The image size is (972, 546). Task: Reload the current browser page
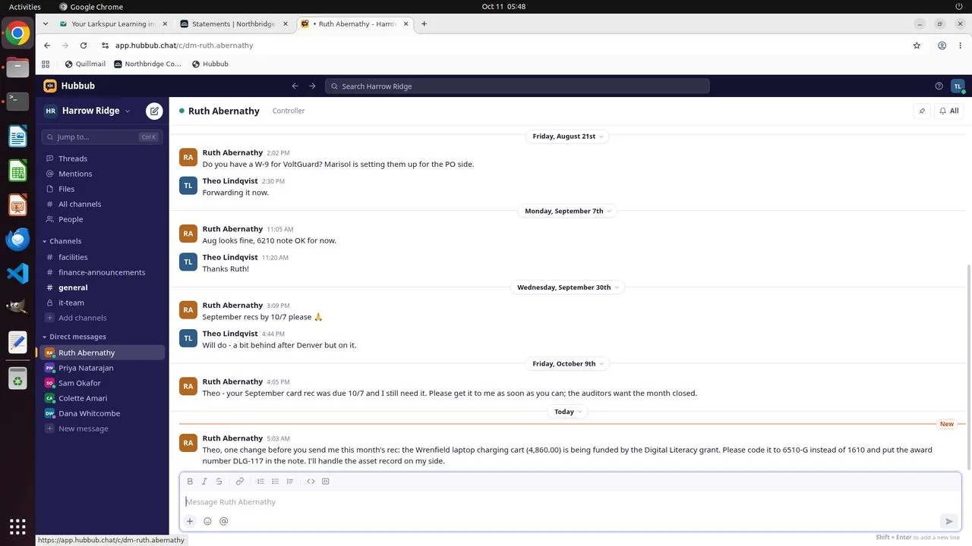coord(84,45)
